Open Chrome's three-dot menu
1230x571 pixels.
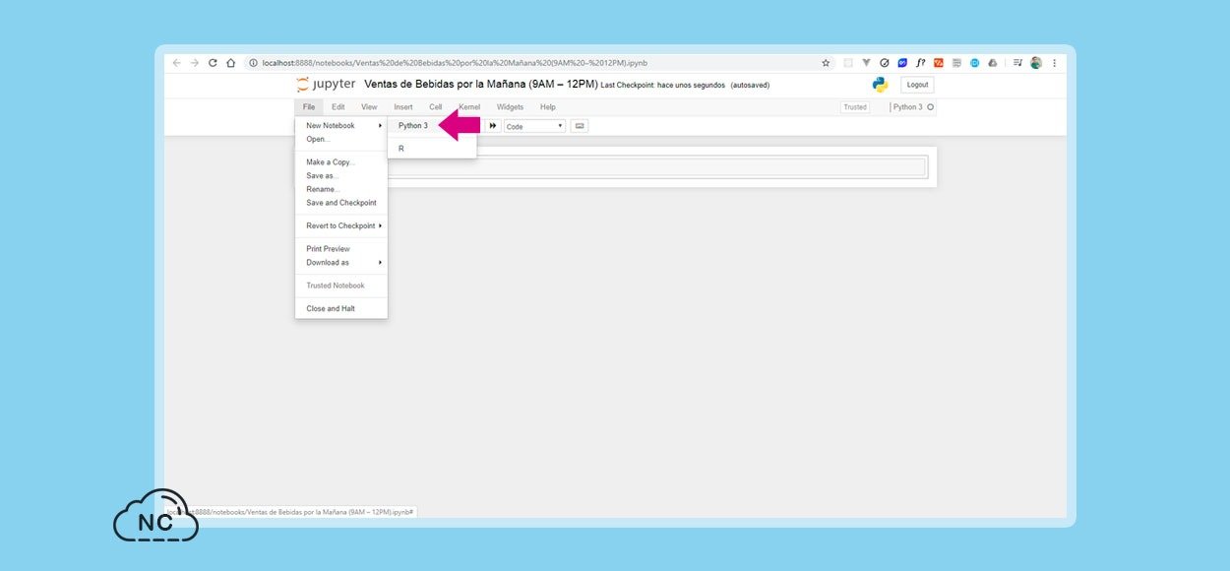click(1054, 63)
